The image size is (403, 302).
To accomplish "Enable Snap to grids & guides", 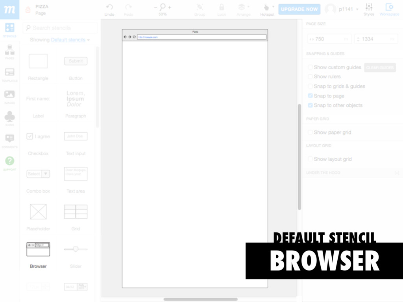I will coord(310,86).
